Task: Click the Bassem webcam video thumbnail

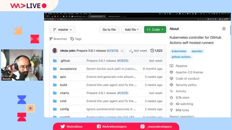Action: pos(22,65)
